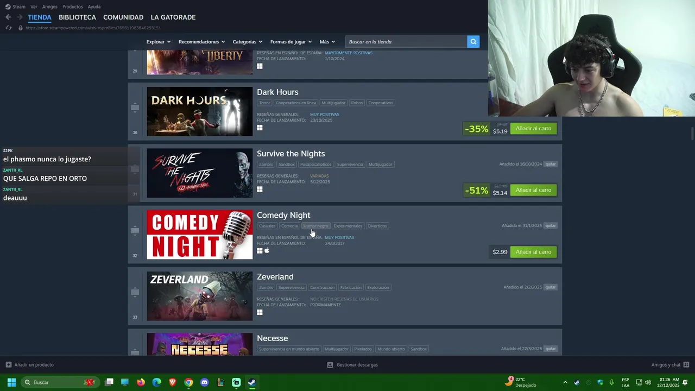The height and width of the screenshot is (391, 695).
Task: Open the friends chat icon at bottom right
Action: click(686, 365)
